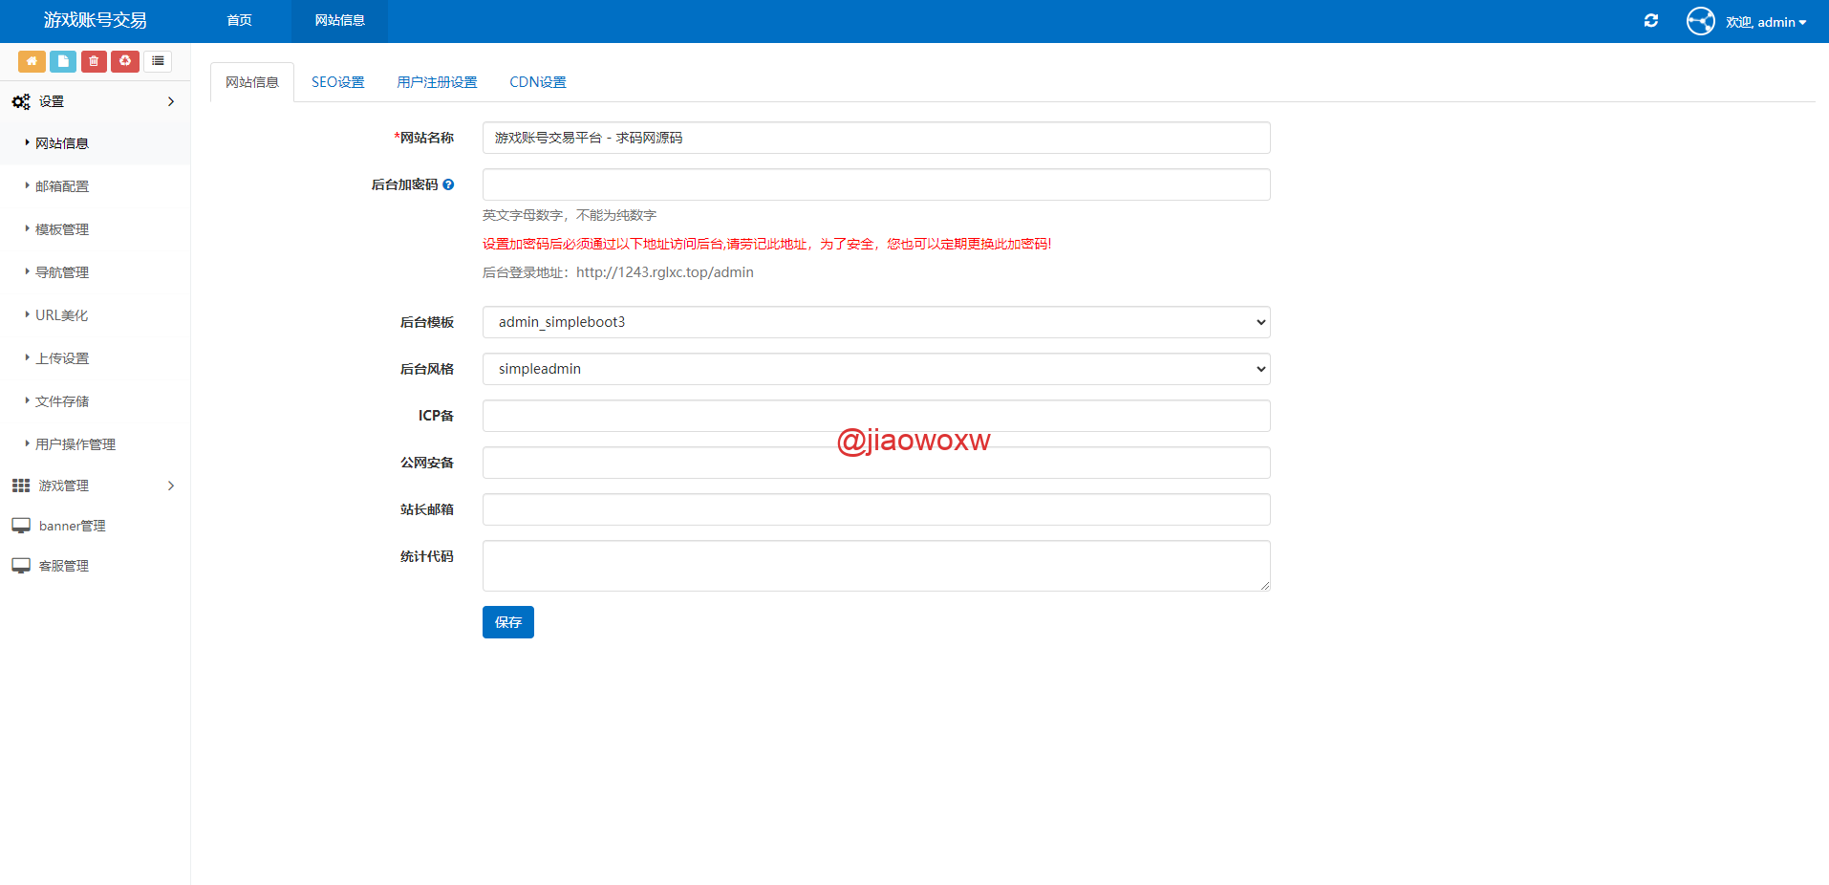Click the monitor icon beside banner管理
This screenshot has height=885, width=1829.
[x=21, y=526]
